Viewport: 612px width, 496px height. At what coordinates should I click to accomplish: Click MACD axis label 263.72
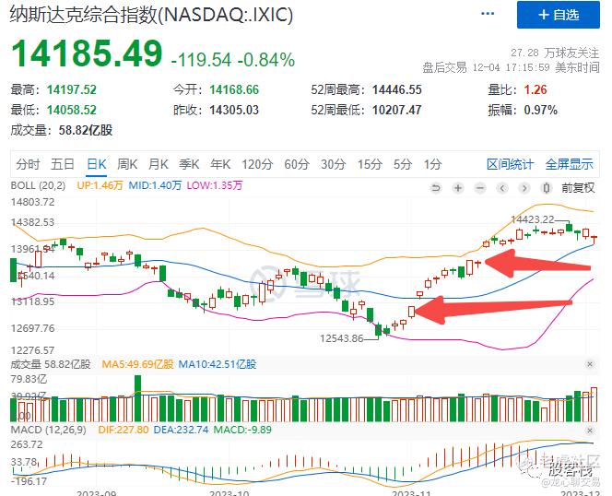[27, 445]
